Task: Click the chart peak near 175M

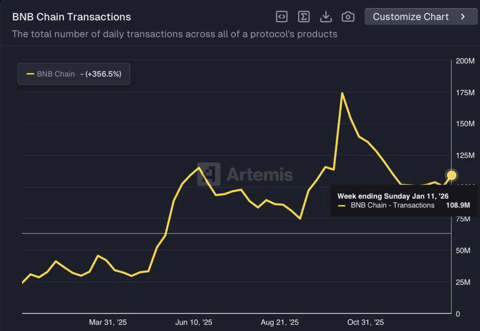Action: click(x=342, y=93)
